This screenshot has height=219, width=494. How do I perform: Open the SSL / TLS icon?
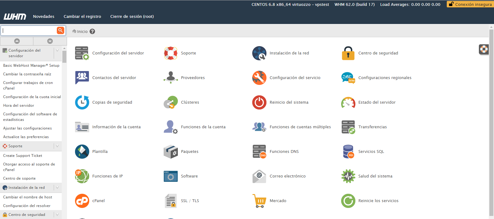[171, 201]
